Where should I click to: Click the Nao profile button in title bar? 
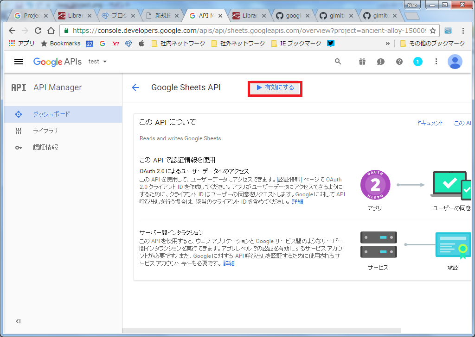tap(412, 5)
